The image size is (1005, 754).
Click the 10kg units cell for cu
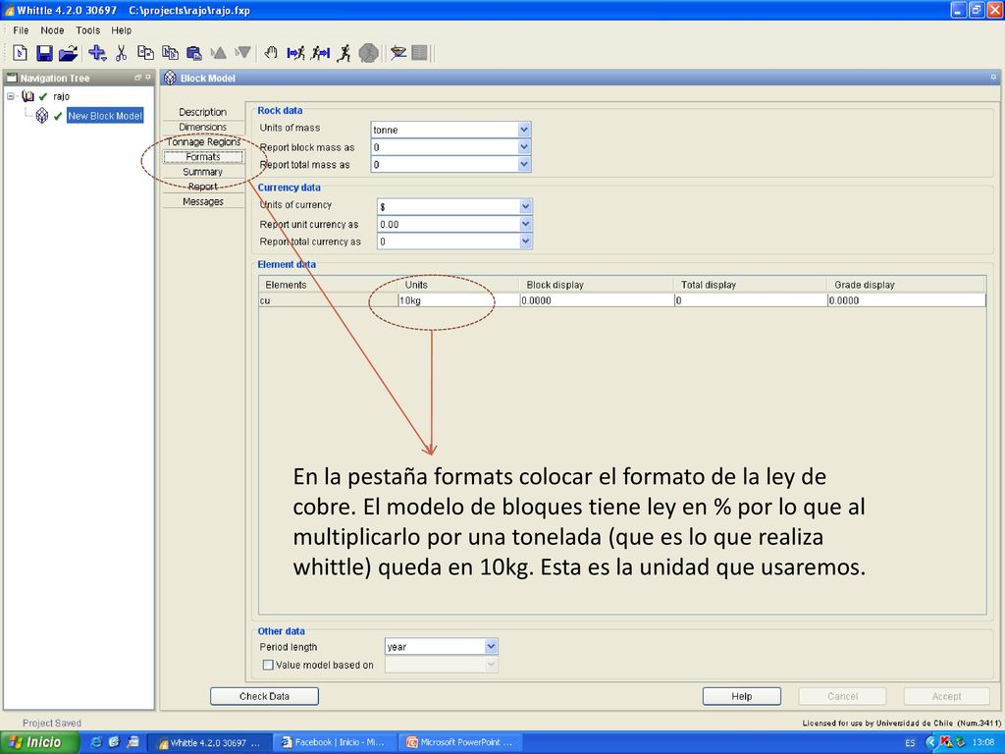(457, 300)
